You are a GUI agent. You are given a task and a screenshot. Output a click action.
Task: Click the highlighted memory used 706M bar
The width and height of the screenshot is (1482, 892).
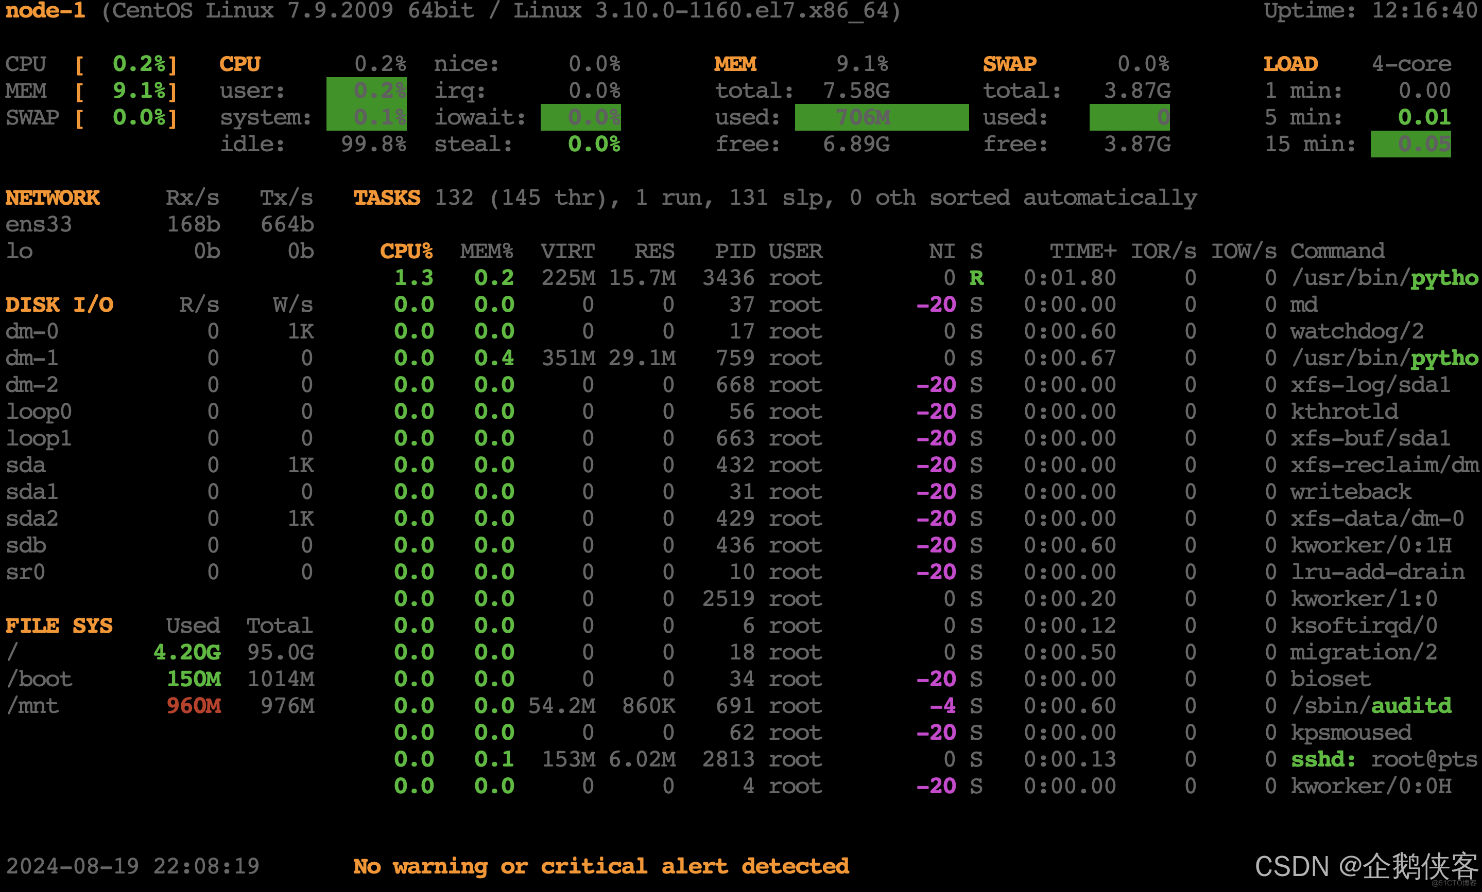pos(882,117)
